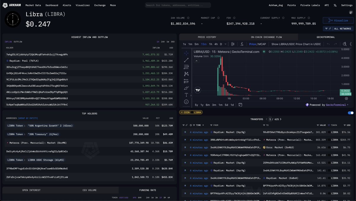Select the brush drawing tool
This screenshot has height=201, width=356.
tap(186, 88)
